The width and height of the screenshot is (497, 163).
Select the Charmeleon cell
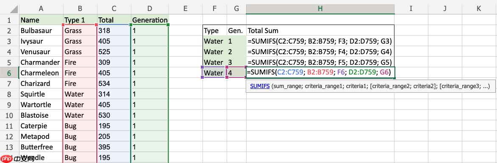41,73
